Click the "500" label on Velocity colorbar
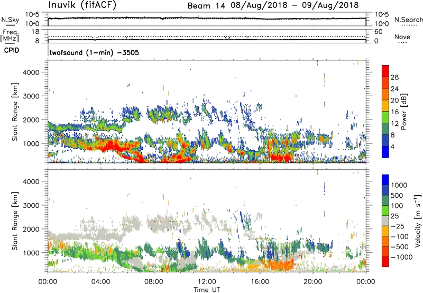The height and width of the screenshot is (293, 423). (397, 195)
